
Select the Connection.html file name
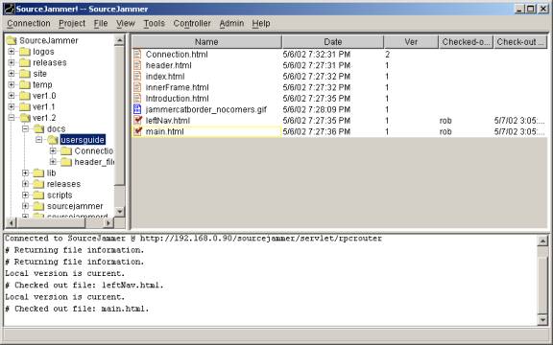pos(177,55)
